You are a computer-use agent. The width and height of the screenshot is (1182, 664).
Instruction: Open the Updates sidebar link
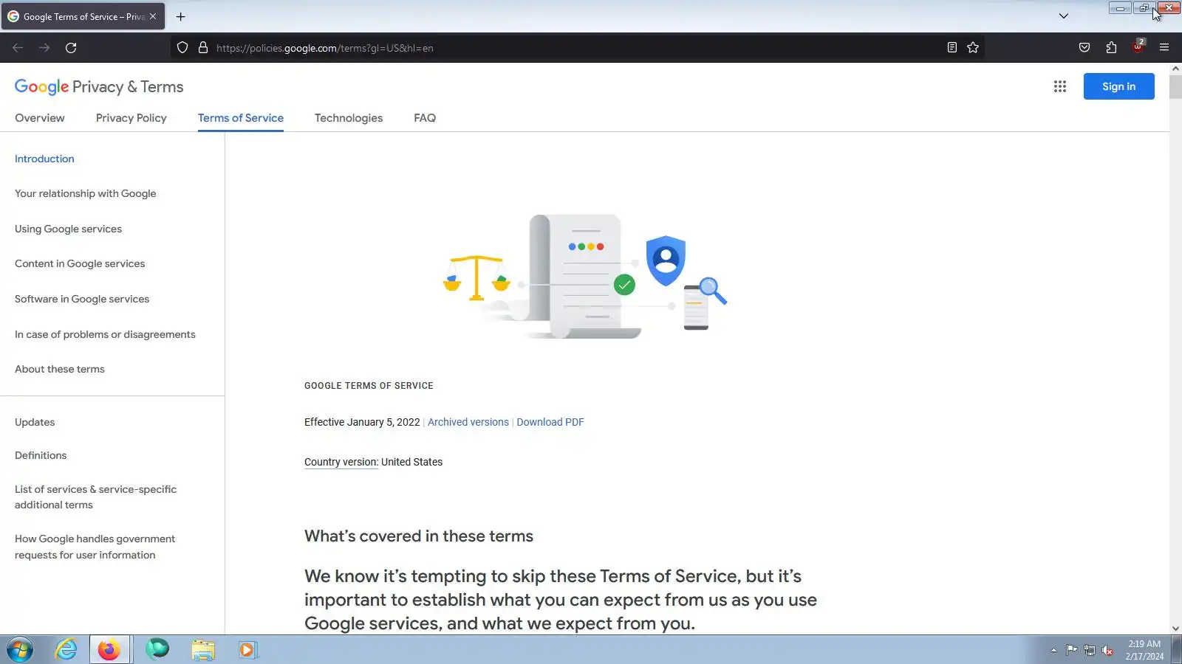[x=35, y=422]
